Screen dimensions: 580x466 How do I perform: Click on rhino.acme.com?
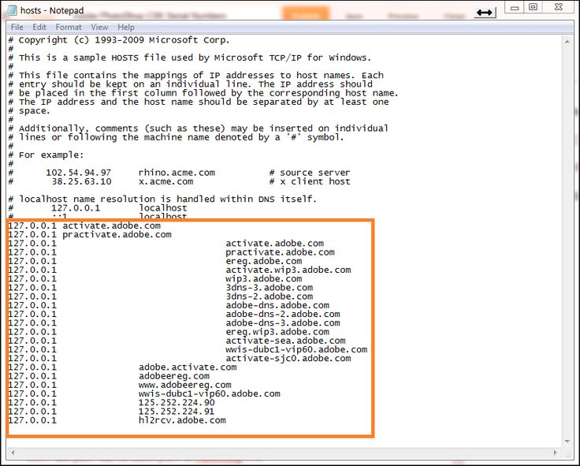tap(177, 173)
